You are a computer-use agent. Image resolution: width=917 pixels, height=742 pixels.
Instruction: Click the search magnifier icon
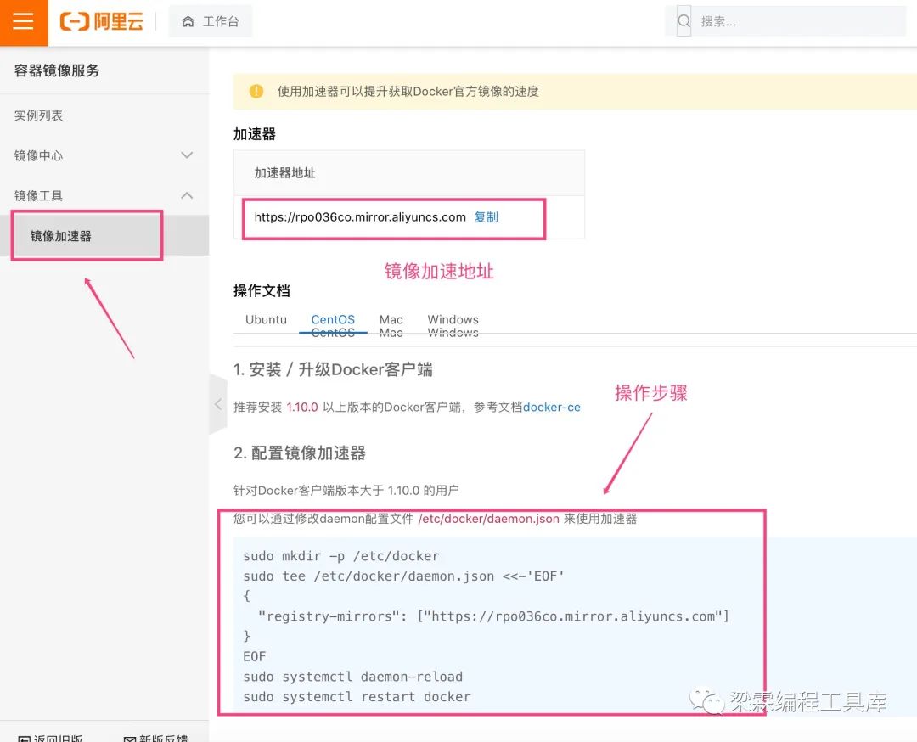click(684, 21)
